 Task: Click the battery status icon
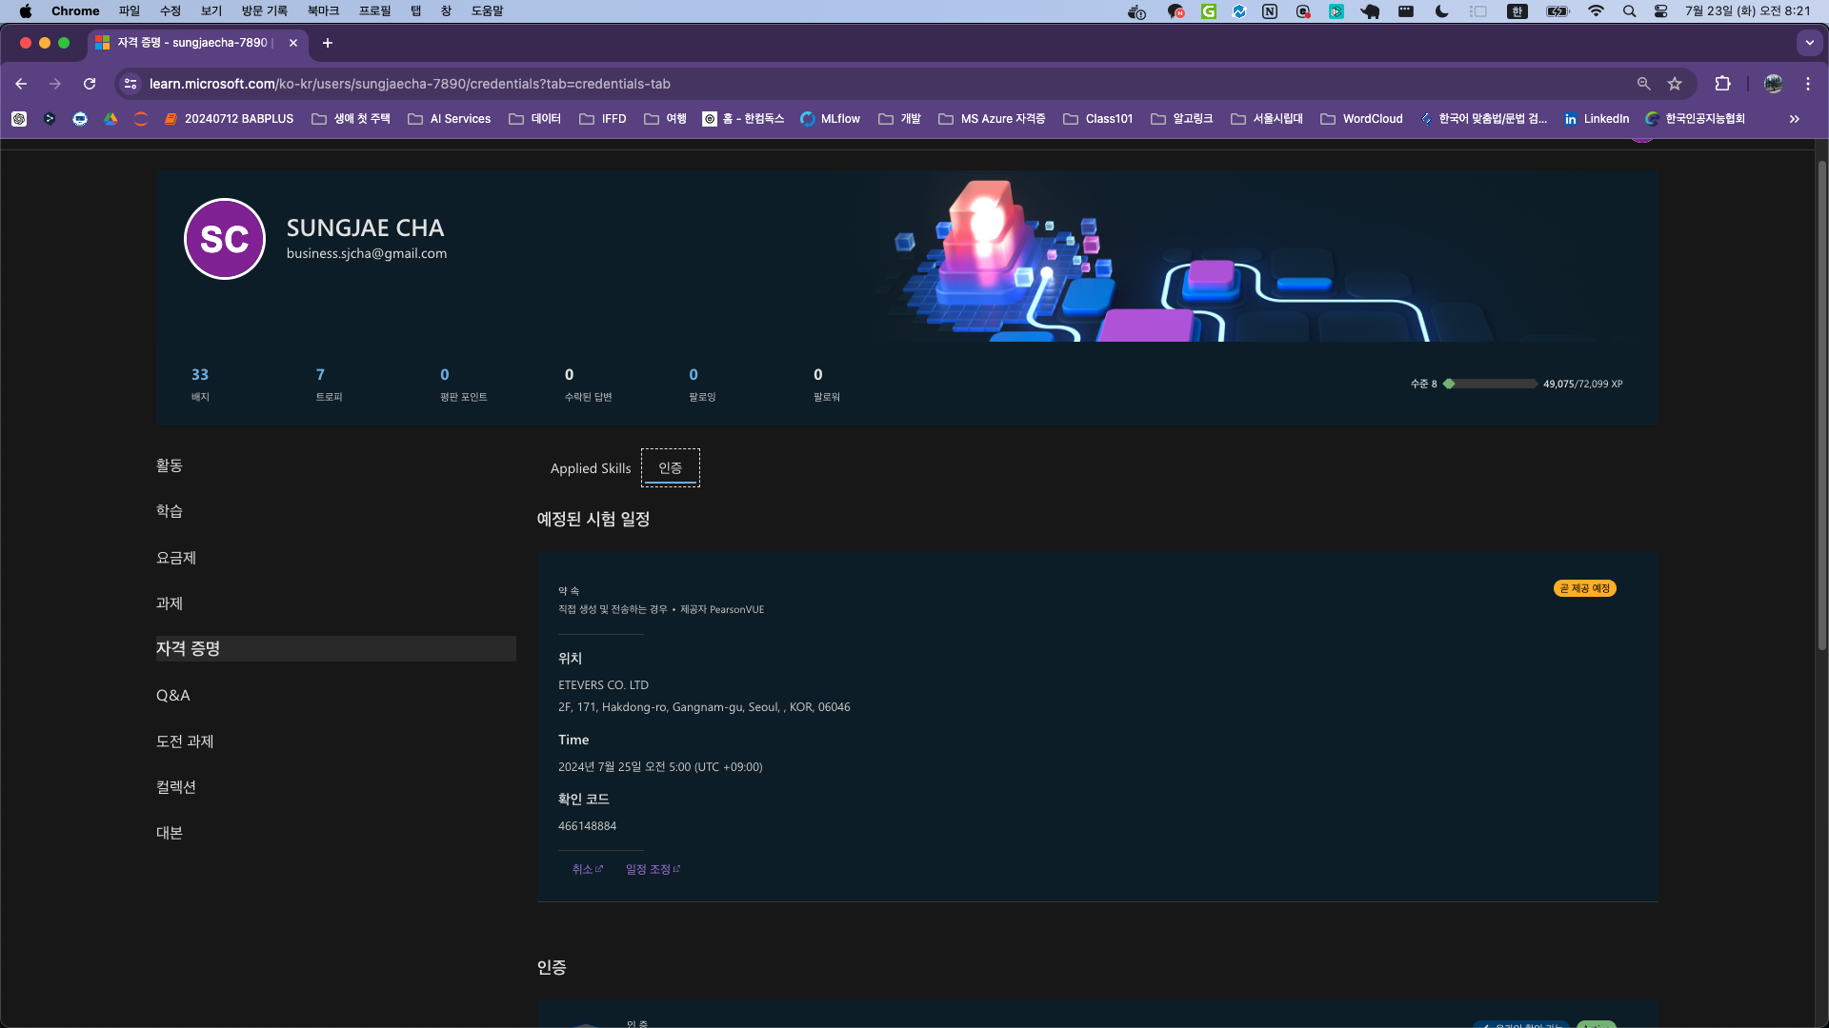click(1558, 11)
